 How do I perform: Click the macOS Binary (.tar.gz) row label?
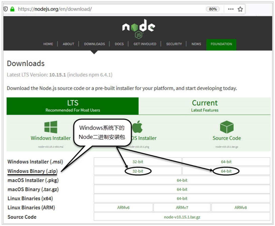coord(33,189)
